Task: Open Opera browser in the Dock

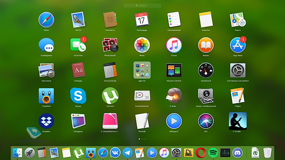Action: 201,153
